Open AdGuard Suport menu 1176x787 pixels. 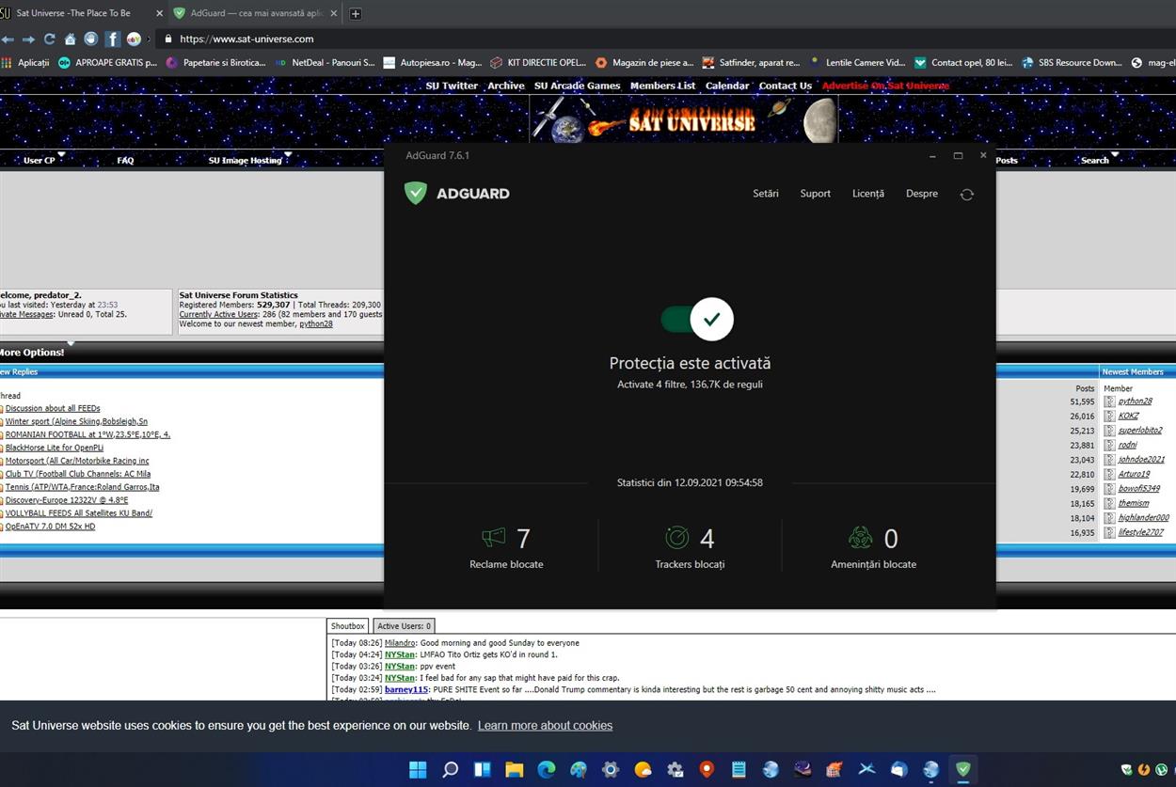[816, 194]
